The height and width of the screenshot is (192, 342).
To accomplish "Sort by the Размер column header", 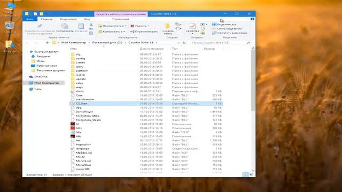I will click(209, 49).
